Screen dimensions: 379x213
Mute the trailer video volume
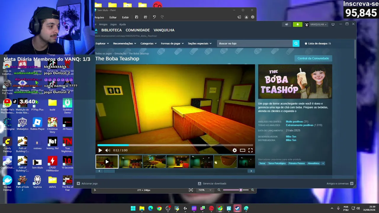point(107,150)
